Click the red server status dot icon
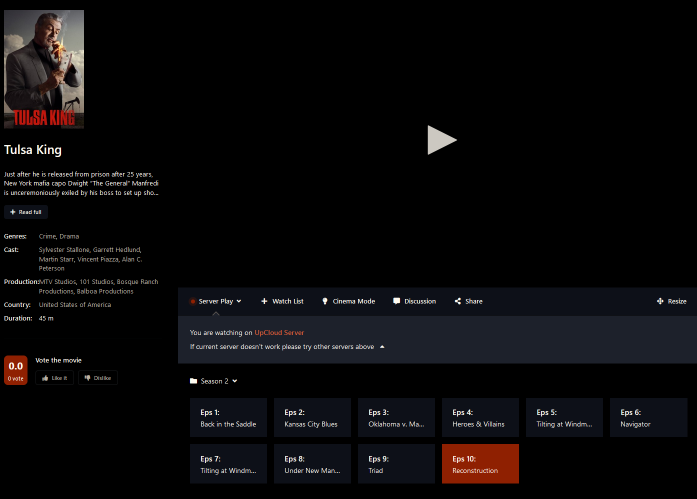 click(x=192, y=301)
